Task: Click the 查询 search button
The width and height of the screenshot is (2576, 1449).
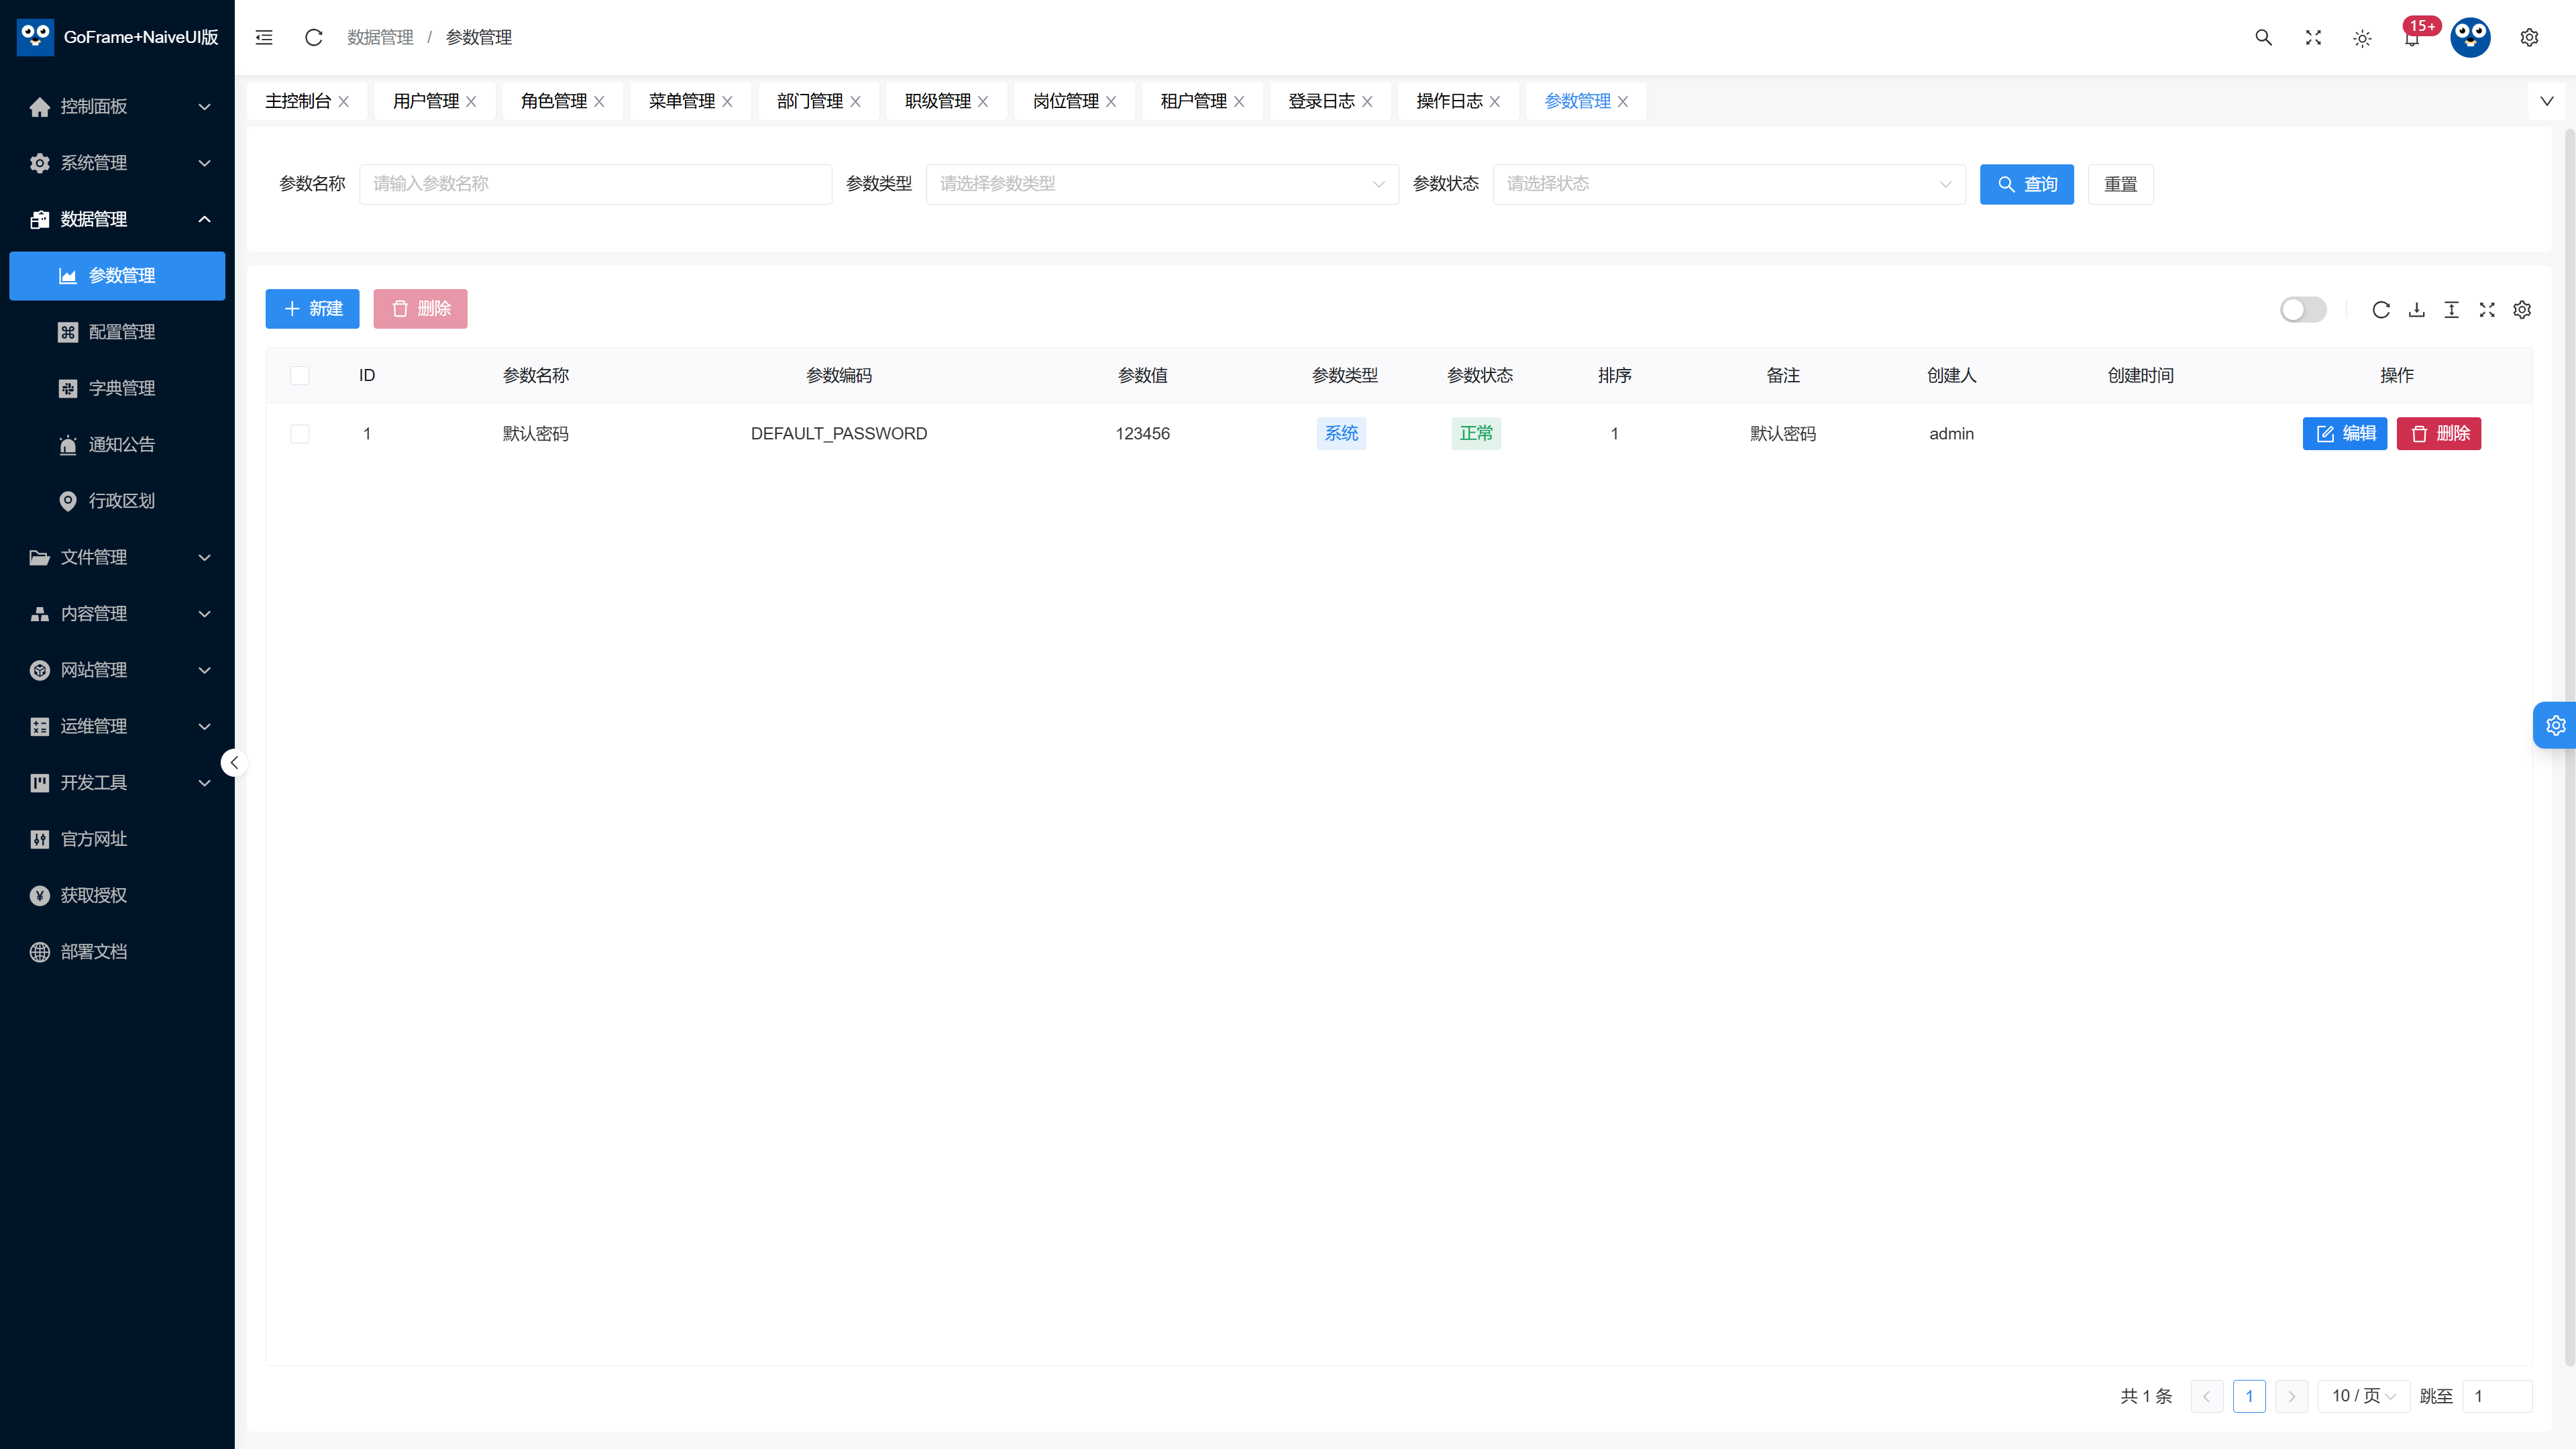Action: pyautogui.click(x=2027, y=184)
